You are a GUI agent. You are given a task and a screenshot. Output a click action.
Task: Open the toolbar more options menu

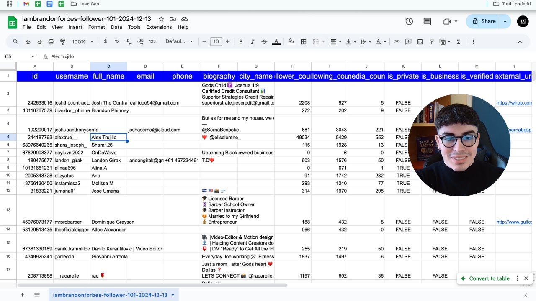point(474,42)
